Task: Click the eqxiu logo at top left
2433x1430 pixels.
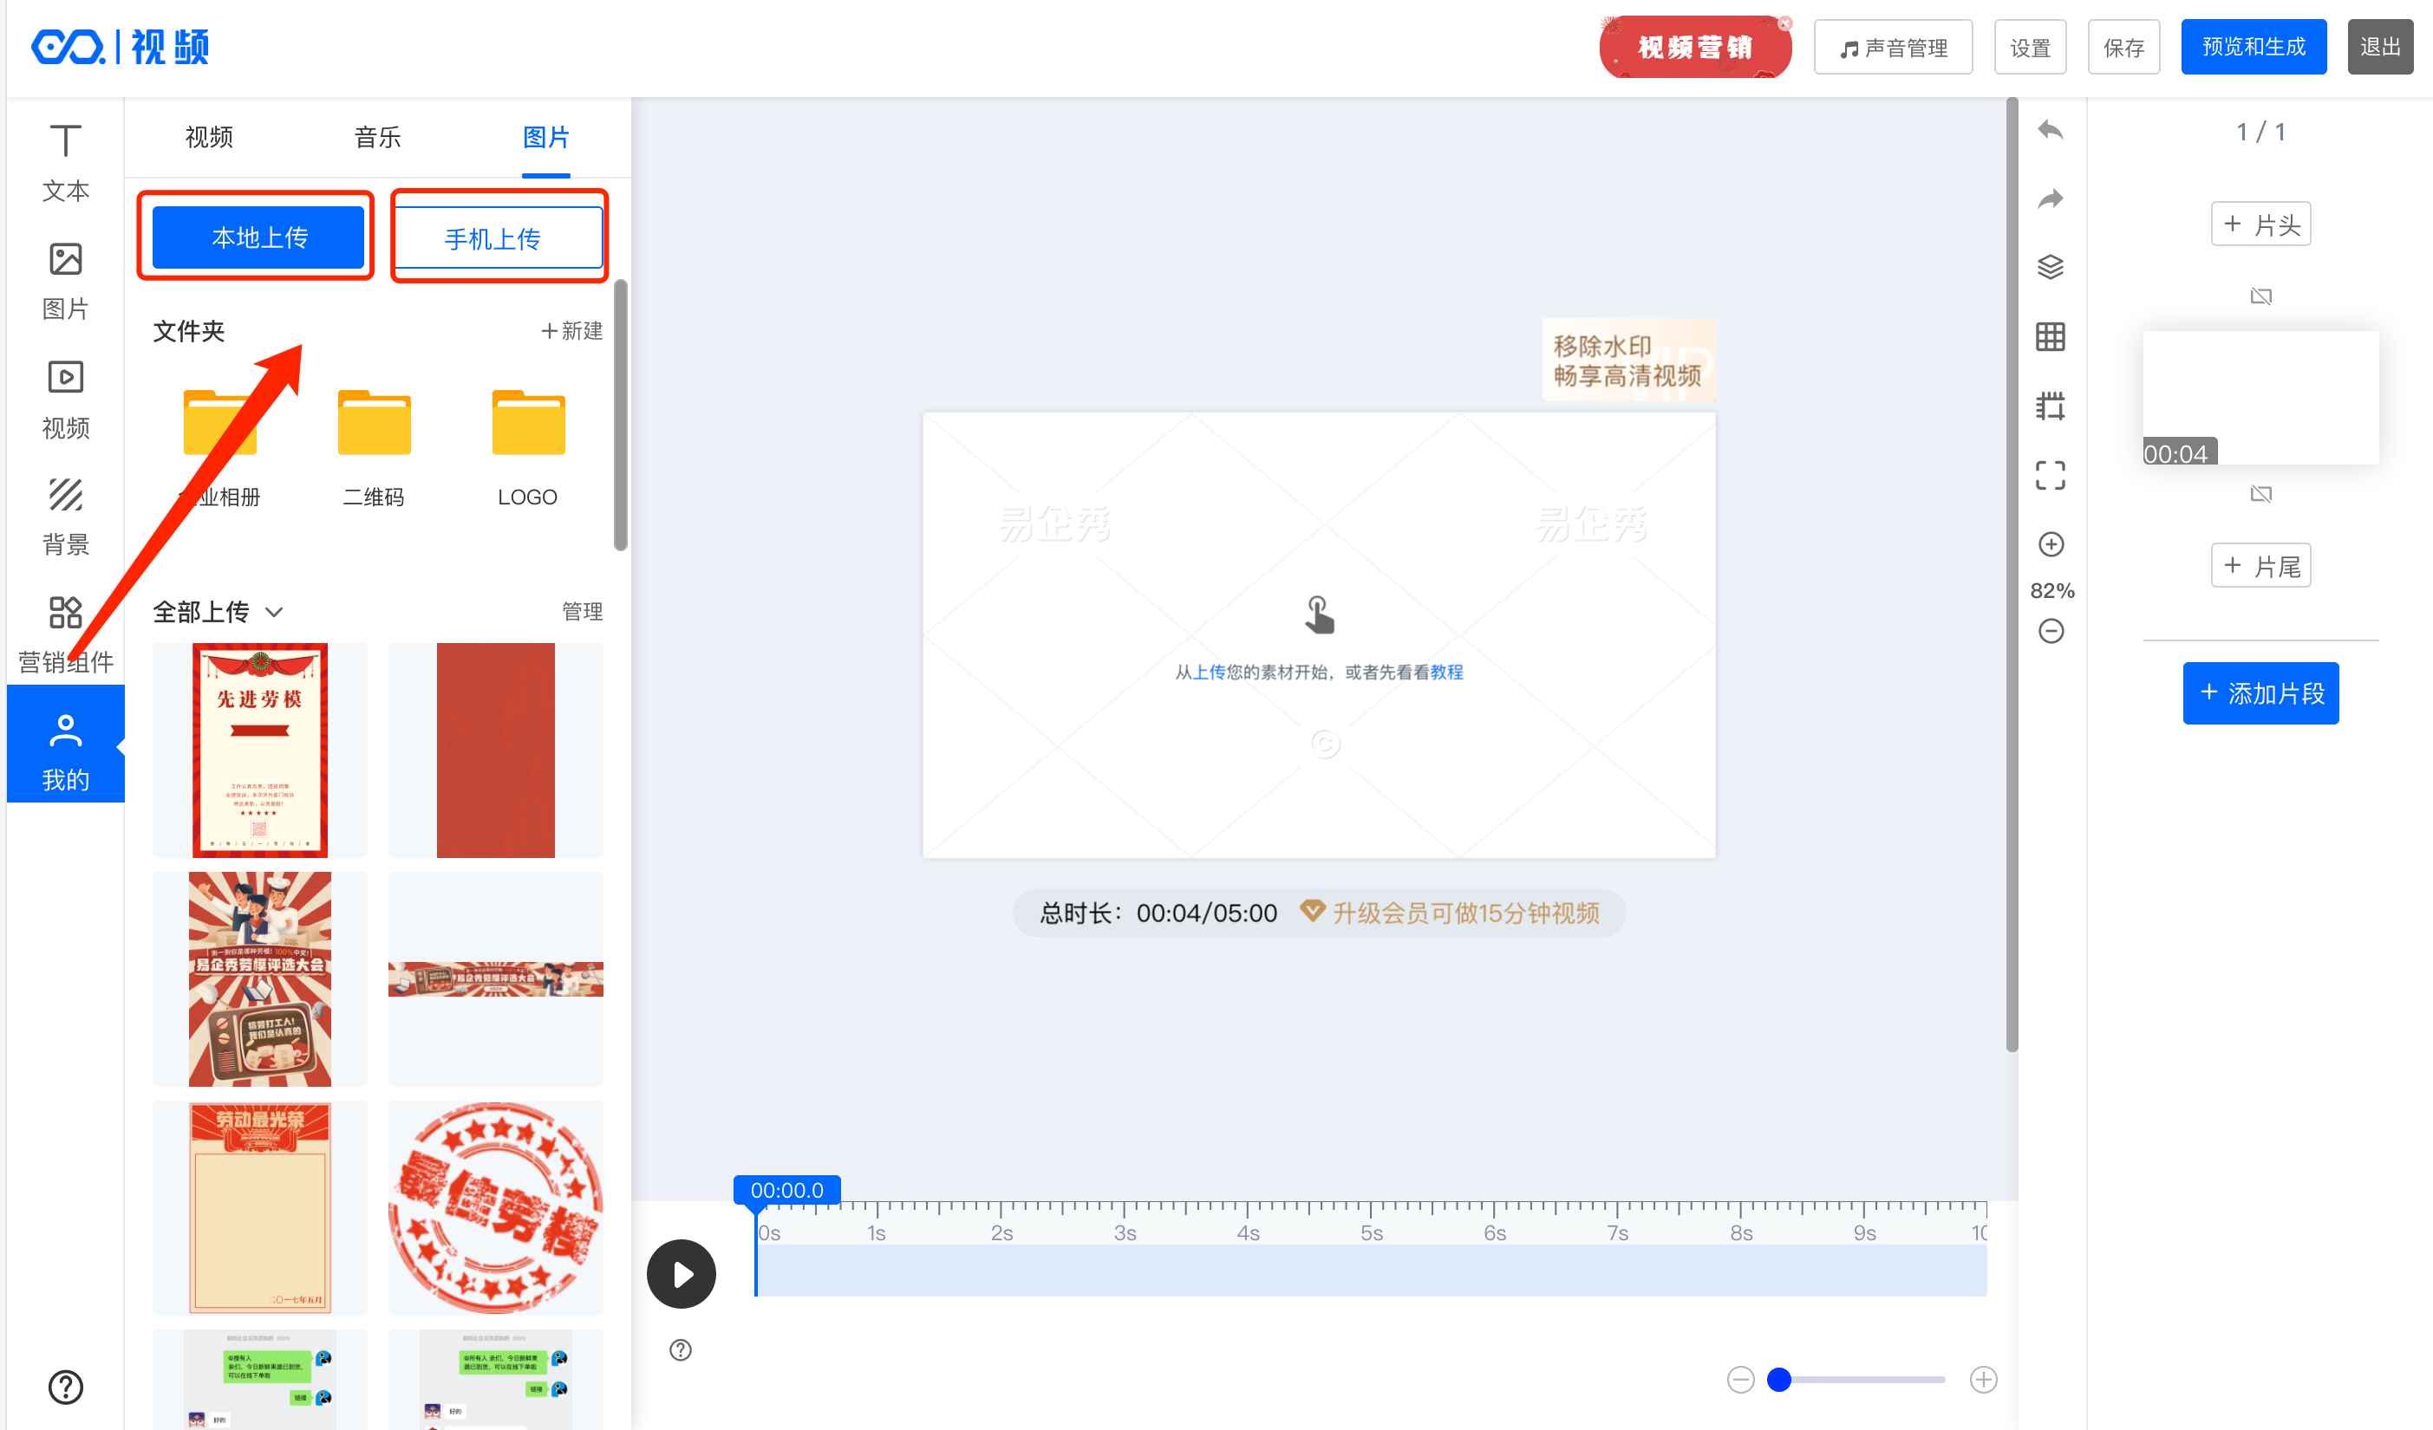Action: tap(121, 46)
